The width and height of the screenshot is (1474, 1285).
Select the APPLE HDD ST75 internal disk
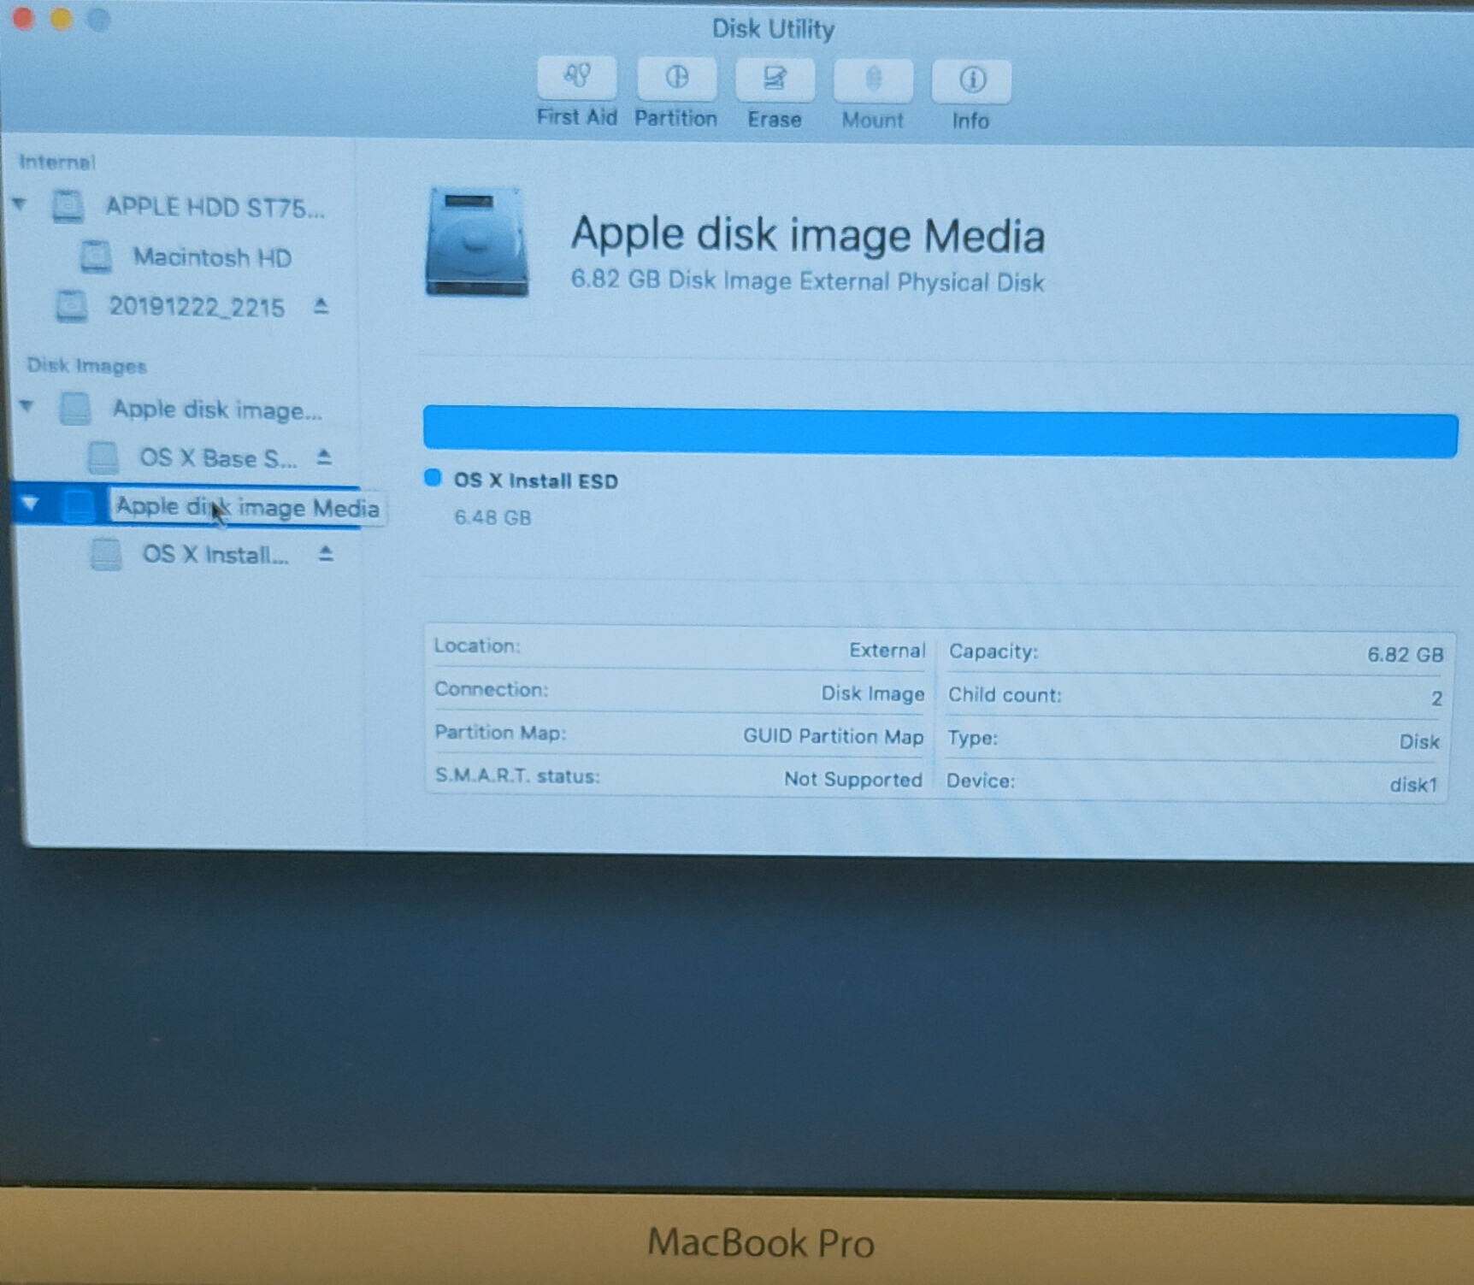(214, 207)
